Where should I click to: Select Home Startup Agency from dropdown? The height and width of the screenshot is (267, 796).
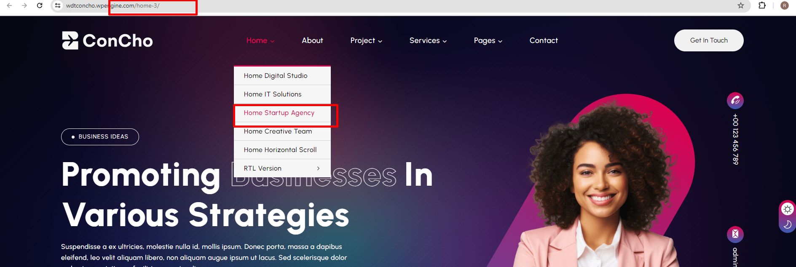pos(282,113)
